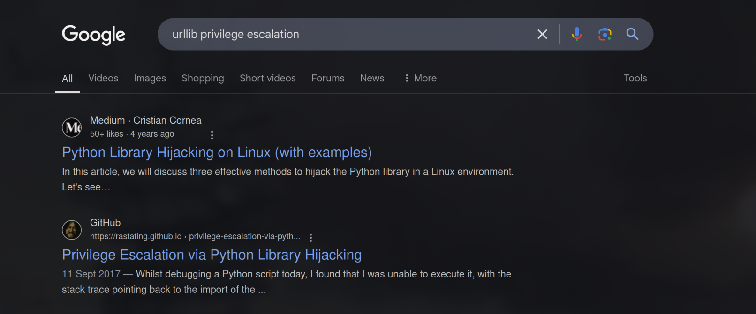Viewport: 756px width, 314px height.
Task: Open the Tools filter options
Action: coord(635,78)
